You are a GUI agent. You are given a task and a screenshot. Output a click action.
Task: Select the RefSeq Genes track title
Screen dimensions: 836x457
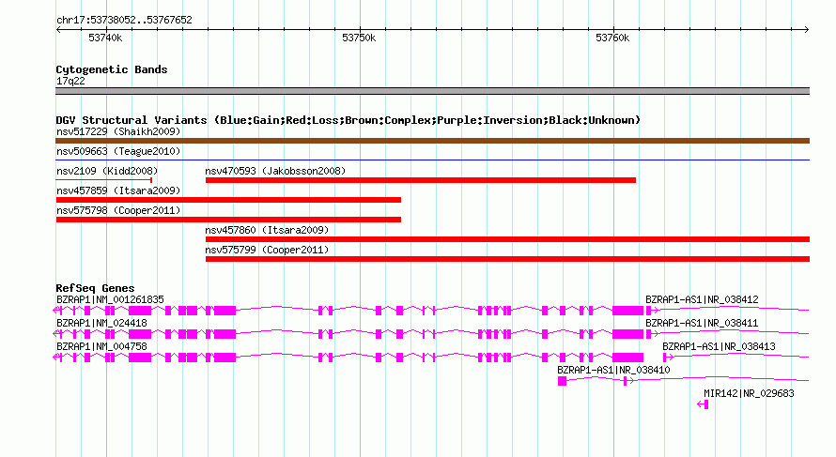coord(95,288)
